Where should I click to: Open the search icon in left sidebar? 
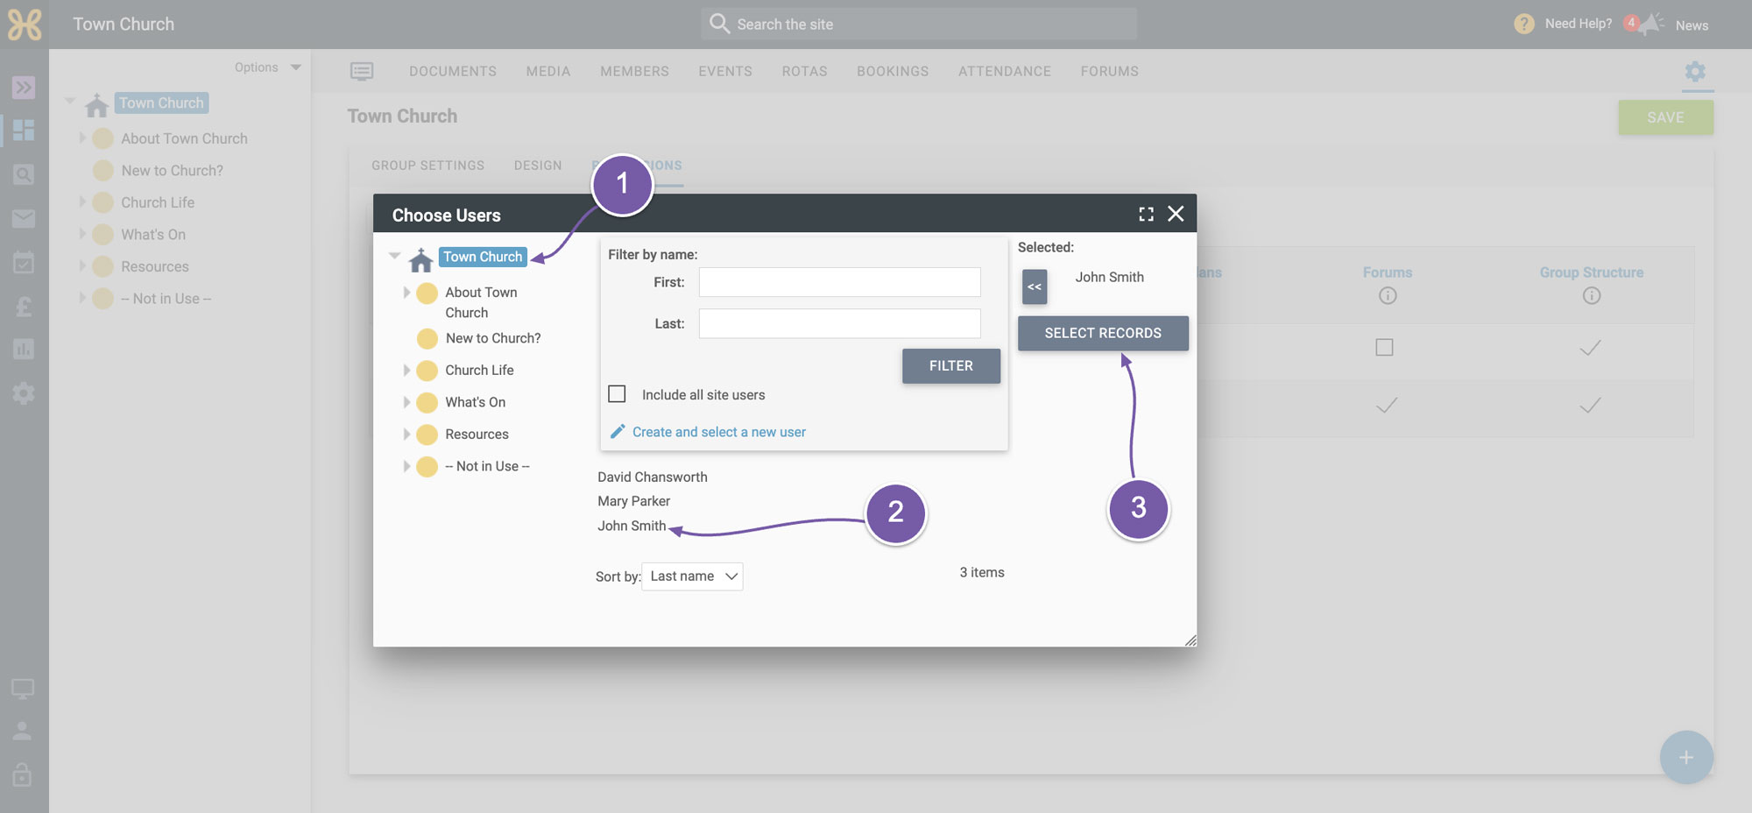pos(24,174)
